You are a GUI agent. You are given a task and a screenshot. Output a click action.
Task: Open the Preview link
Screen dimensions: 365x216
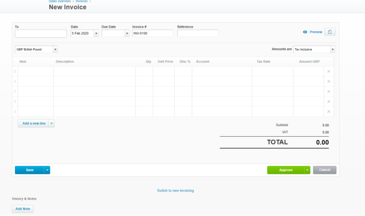click(316, 32)
